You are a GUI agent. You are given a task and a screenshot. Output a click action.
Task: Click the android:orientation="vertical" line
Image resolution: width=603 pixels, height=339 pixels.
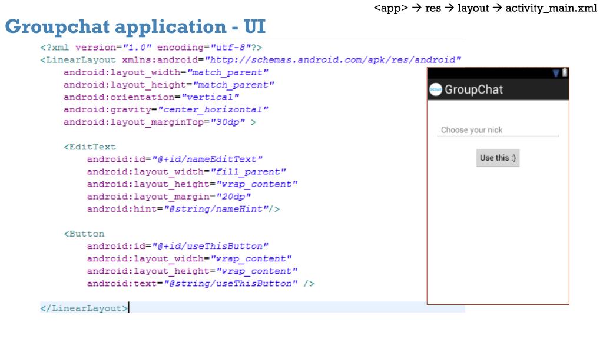point(151,97)
